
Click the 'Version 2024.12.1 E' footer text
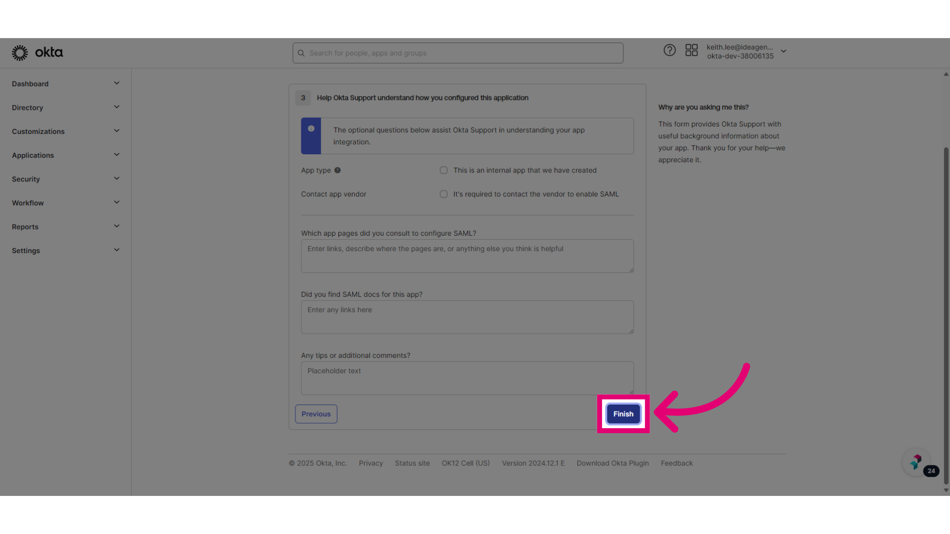point(533,463)
